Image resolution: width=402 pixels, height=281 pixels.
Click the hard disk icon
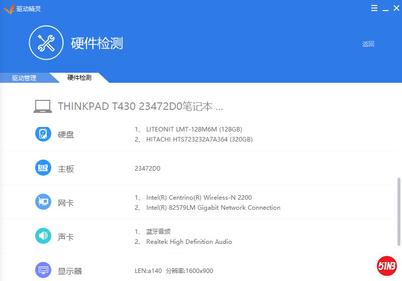click(43, 134)
